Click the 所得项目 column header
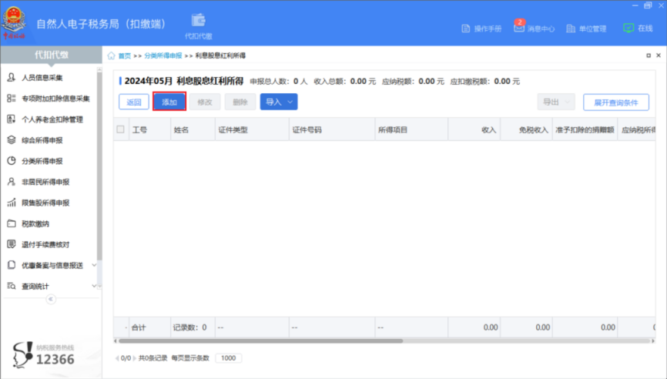This screenshot has height=379, width=667. [x=411, y=129]
